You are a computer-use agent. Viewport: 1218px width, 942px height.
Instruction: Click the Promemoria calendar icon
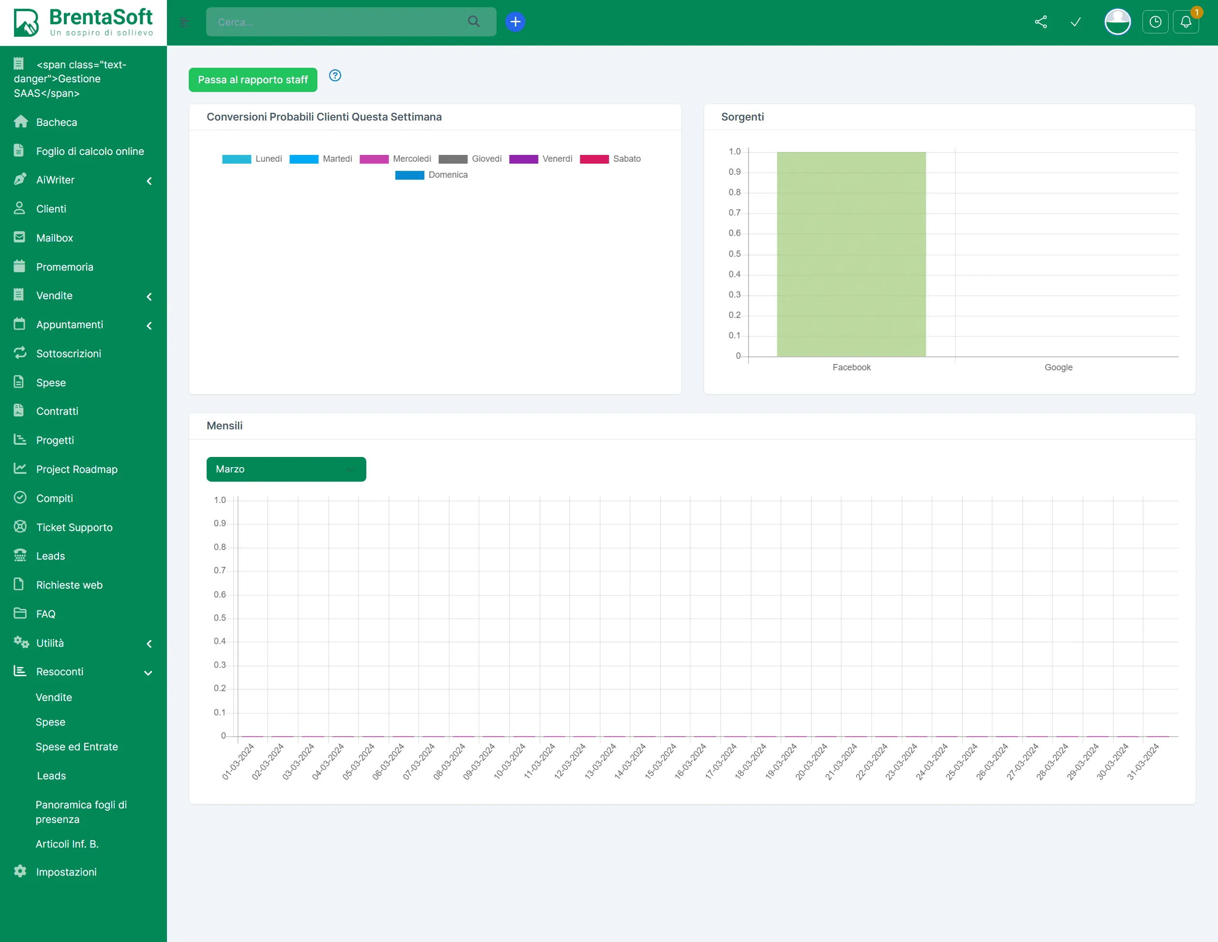19,266
